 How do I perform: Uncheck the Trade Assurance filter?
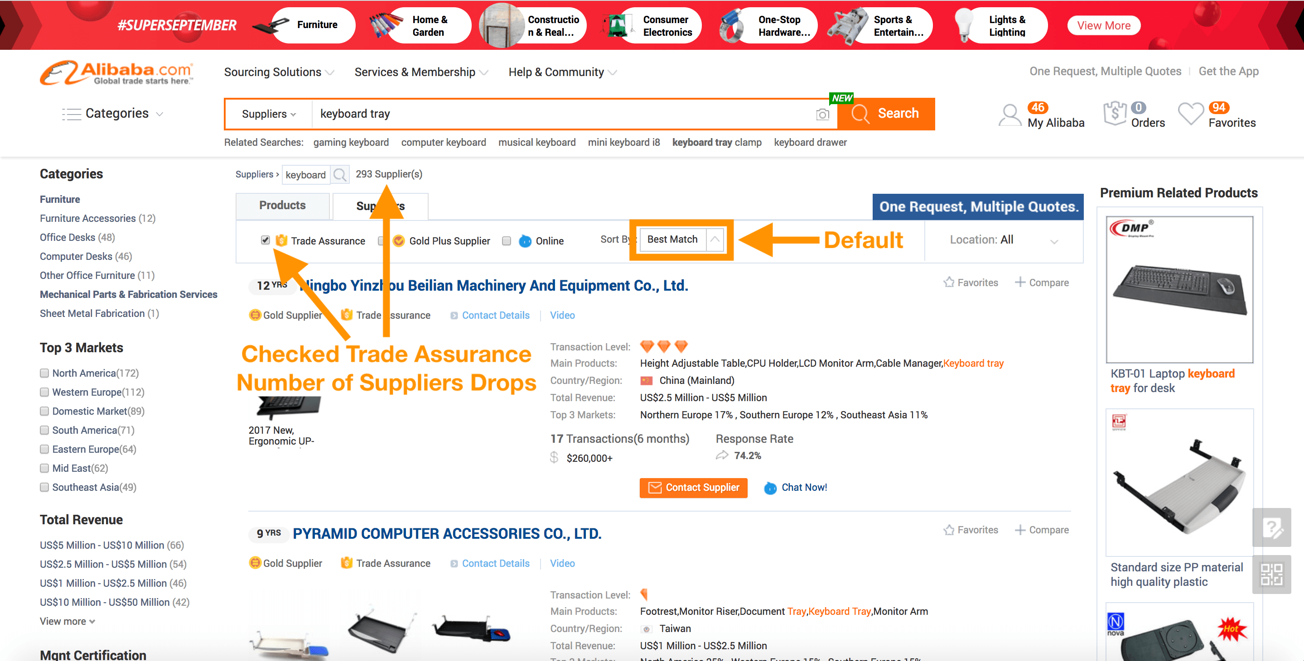coord(265,239)
